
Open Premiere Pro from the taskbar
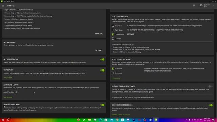tap(134, 120)
